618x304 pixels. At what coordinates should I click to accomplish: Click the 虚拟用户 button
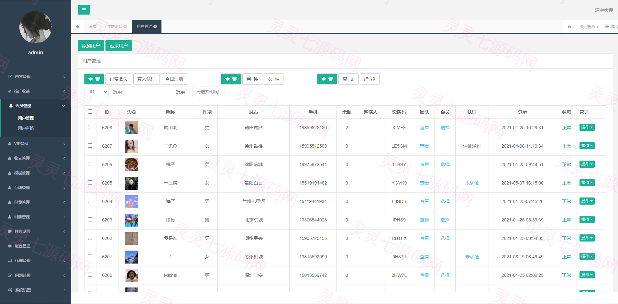point(119,46)
